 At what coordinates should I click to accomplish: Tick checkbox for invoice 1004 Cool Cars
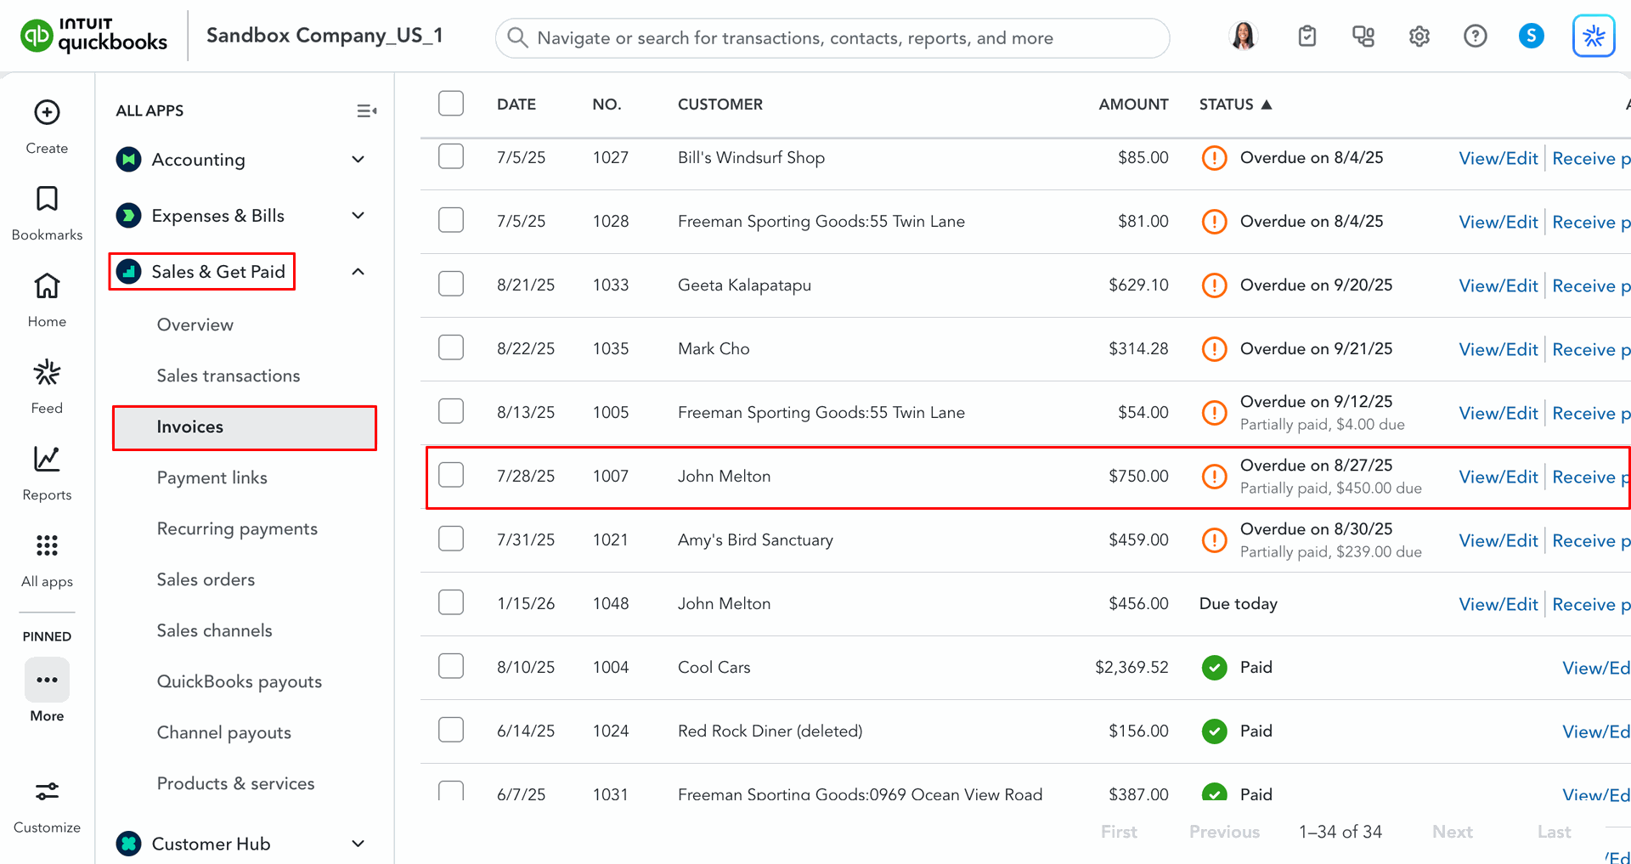(x=451, y=666)
